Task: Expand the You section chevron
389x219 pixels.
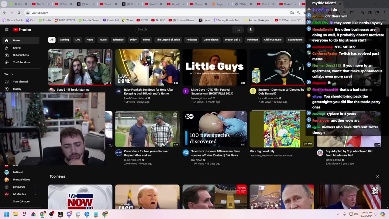Action: (x=12, y=74)
